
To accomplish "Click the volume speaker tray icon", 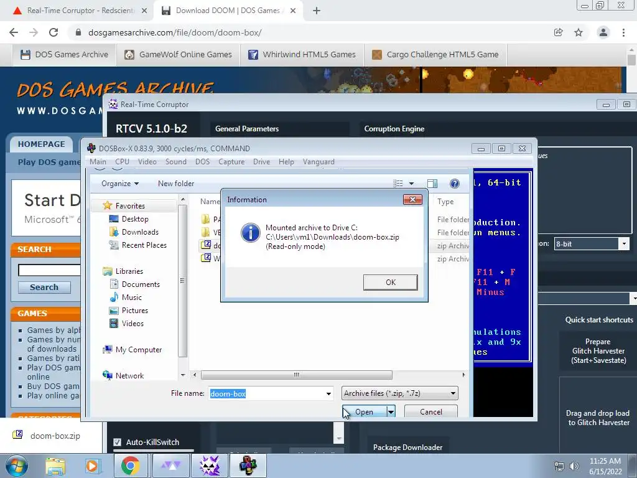I will pos(574,466).
